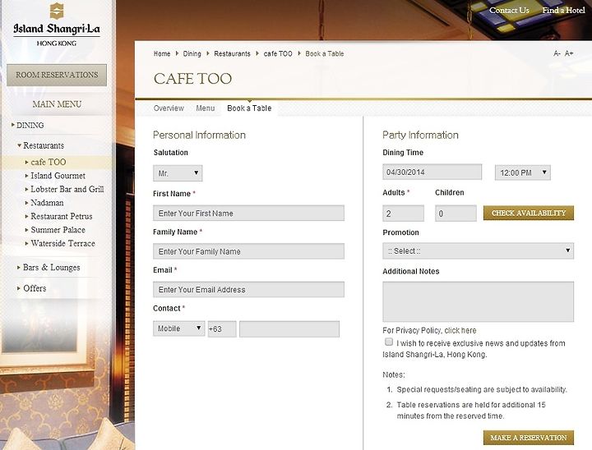Switch to the Overview tab
Viewport: 592px width, 450px height.
[169, 108]
